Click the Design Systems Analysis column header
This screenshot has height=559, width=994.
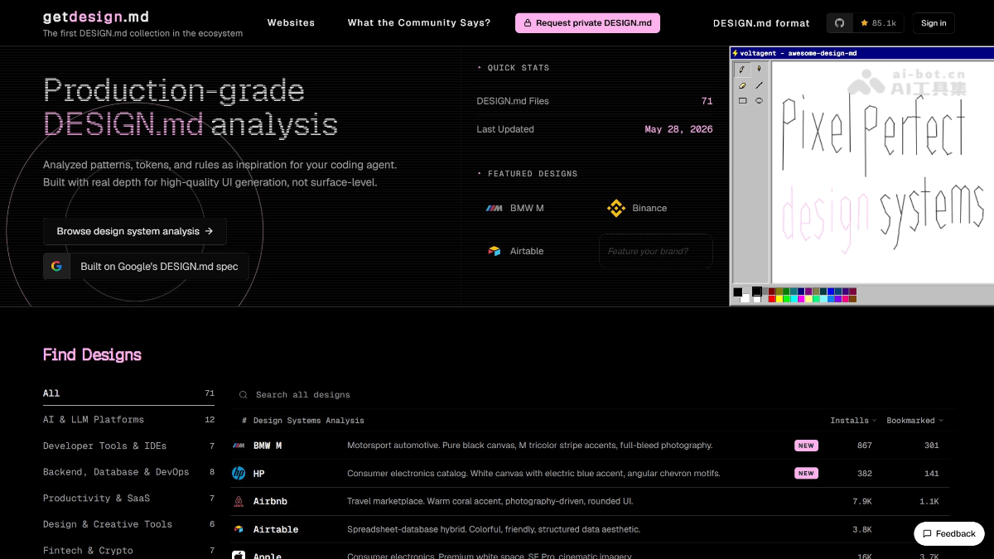click(x=308, y=421)
